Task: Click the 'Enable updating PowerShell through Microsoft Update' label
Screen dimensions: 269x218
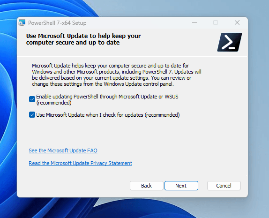Action: (107, 99)
